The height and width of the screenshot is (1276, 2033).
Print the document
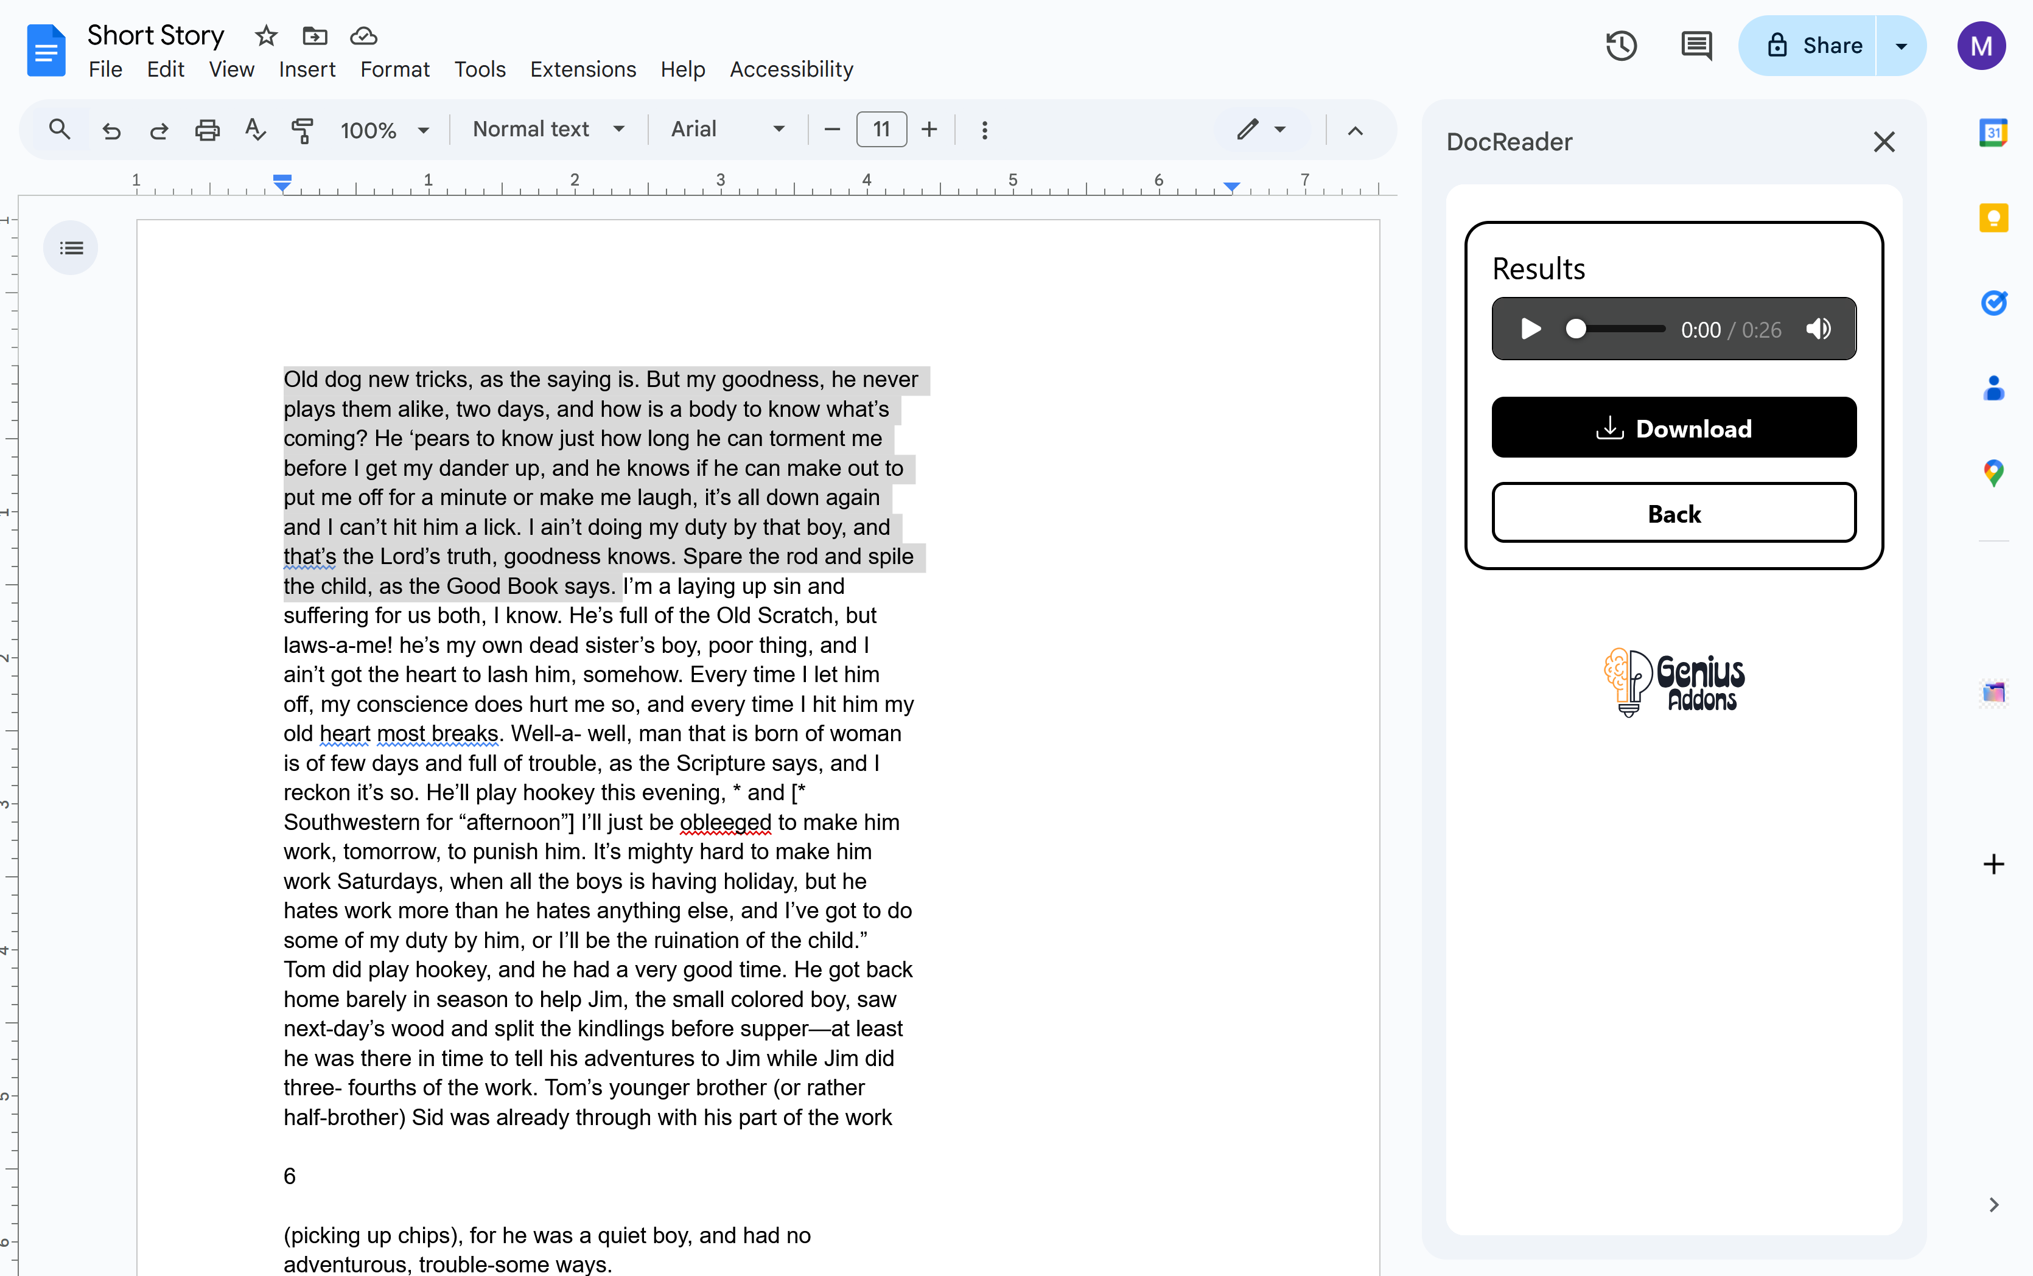[207, 130]
